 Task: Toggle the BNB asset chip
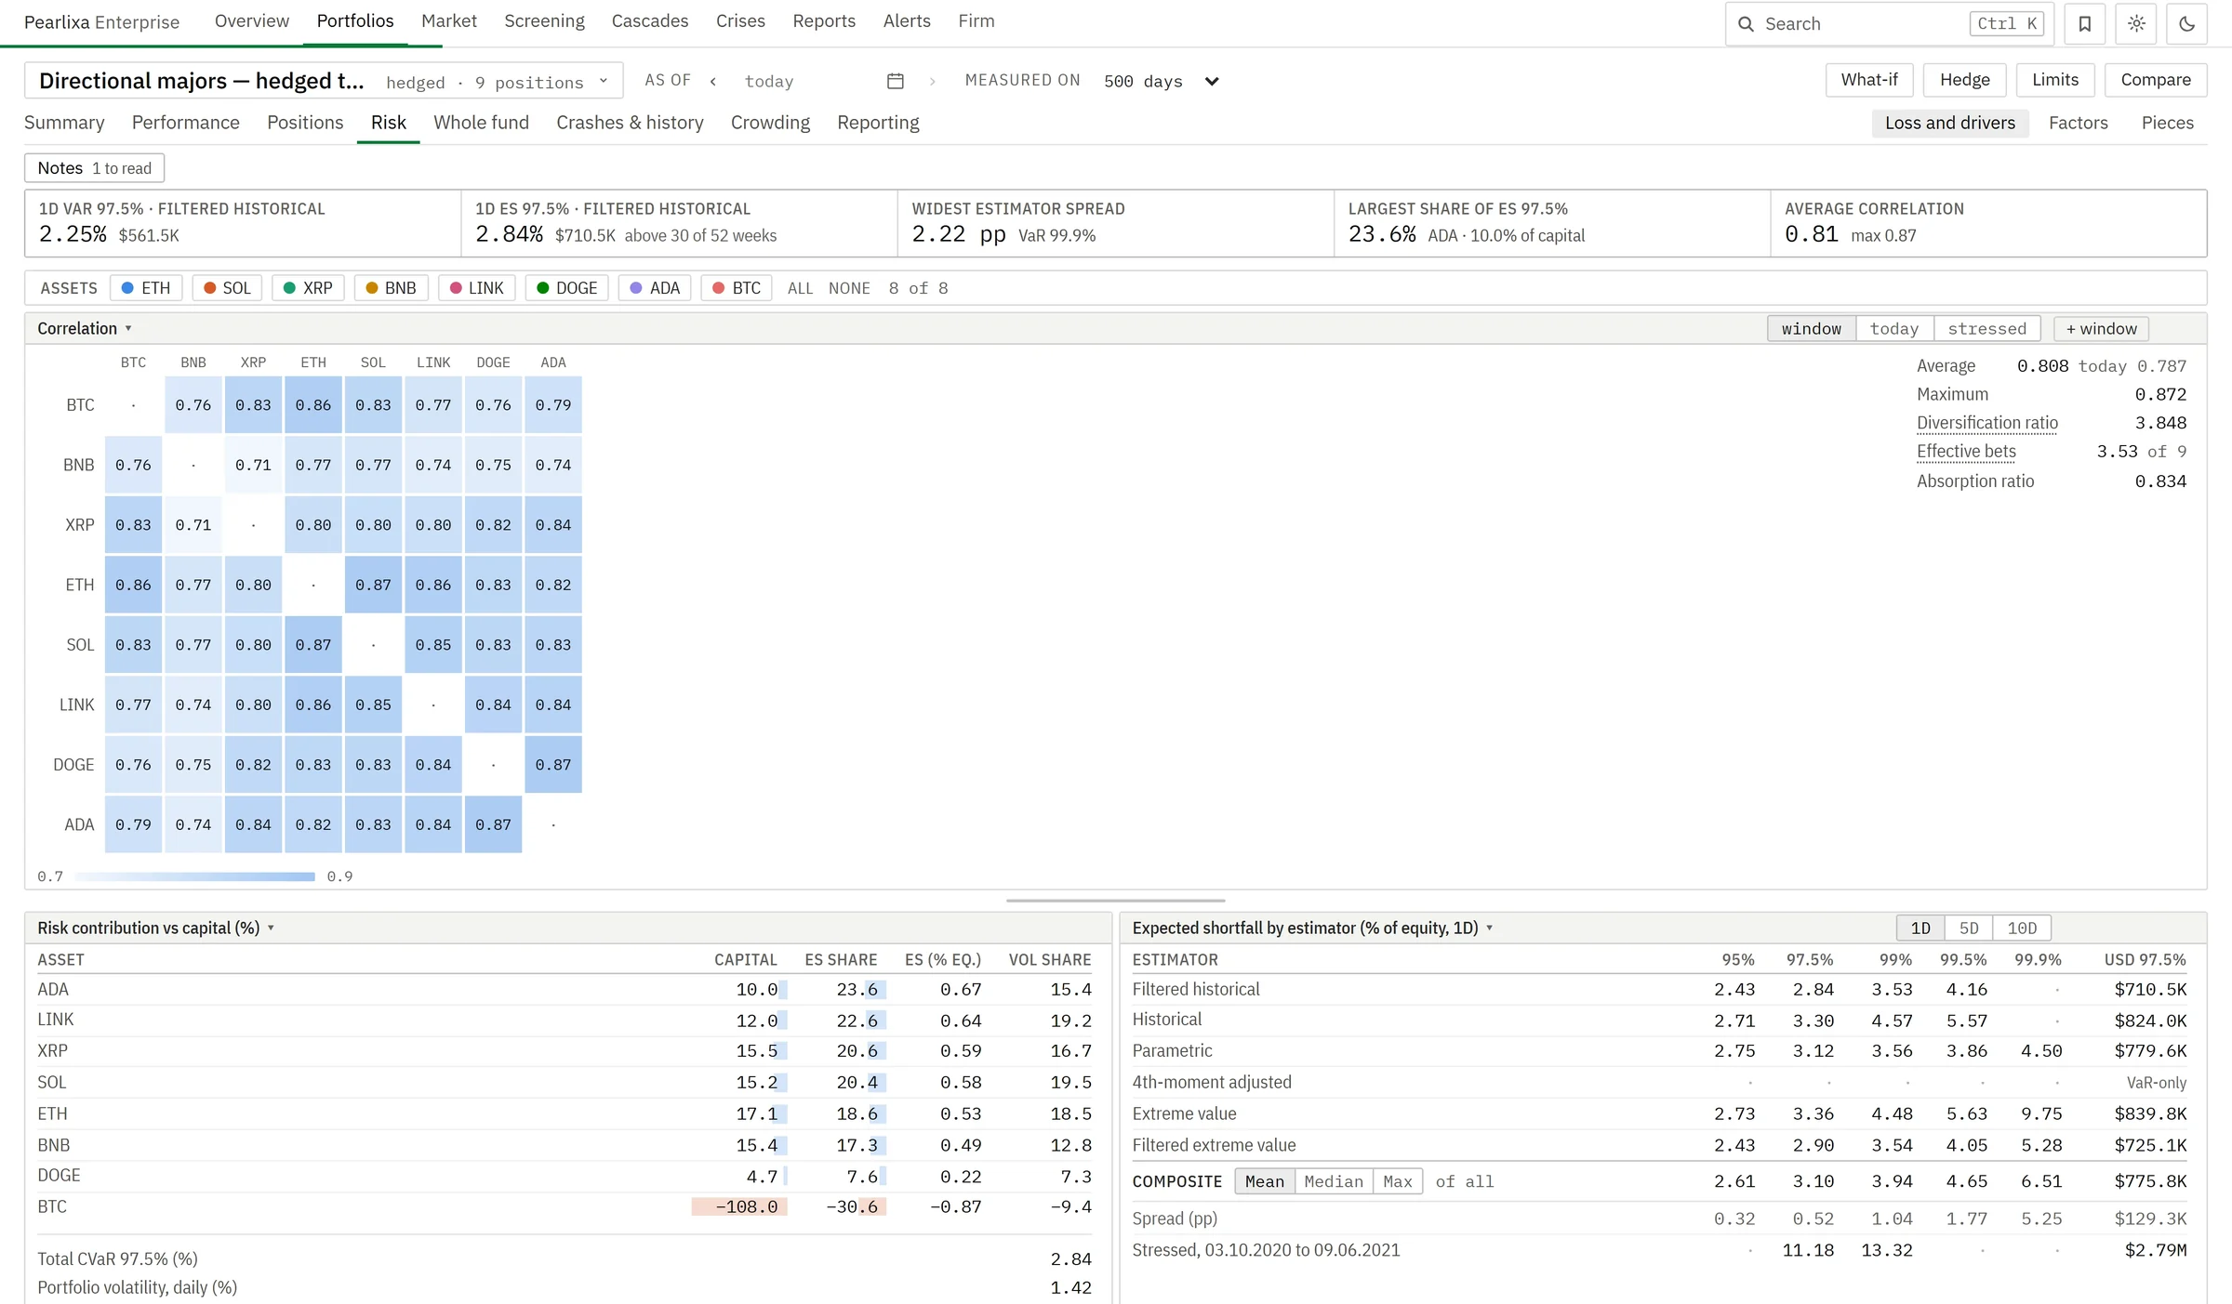point(392,288)
